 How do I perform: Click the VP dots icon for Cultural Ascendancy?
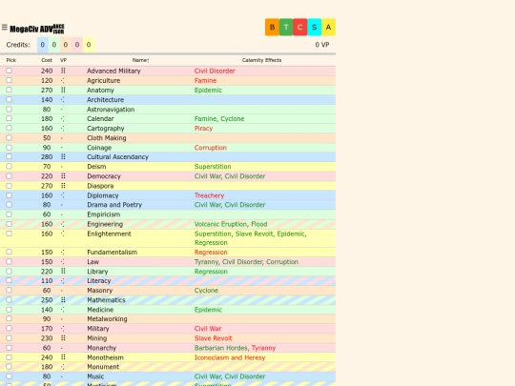[x=63, y=157]
